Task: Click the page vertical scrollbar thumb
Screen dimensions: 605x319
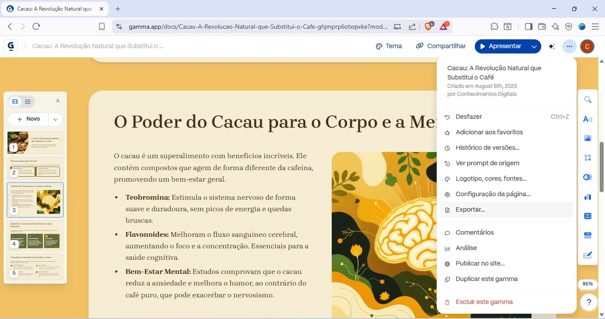Action: 601,167
